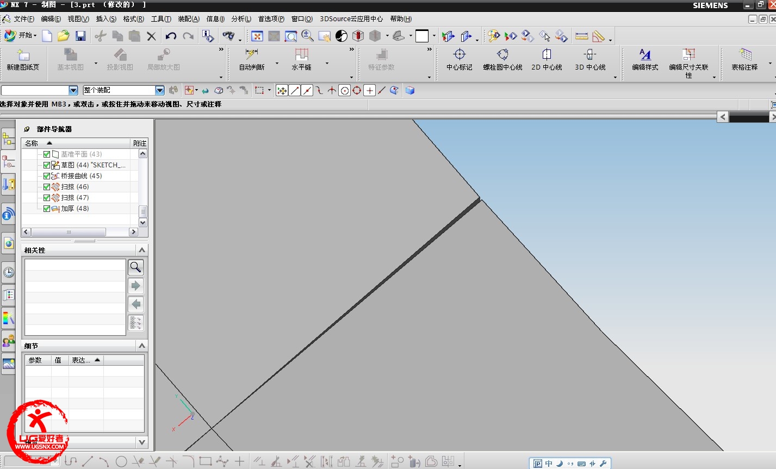
Task: Click the white color swatch in toolbar
Action: [422, 36]
